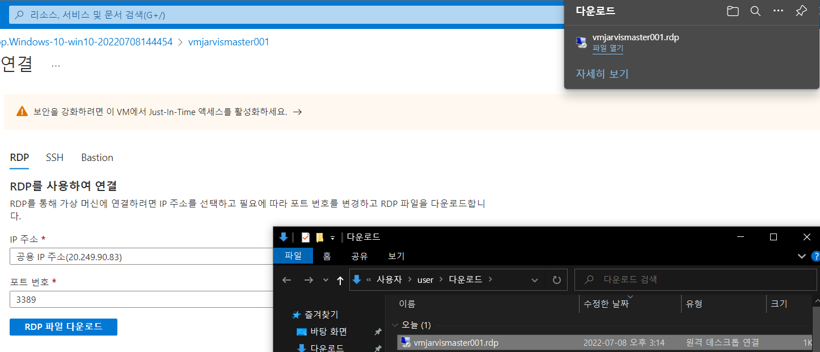Go up one folder level in Explorer

(x=340, y=280)
